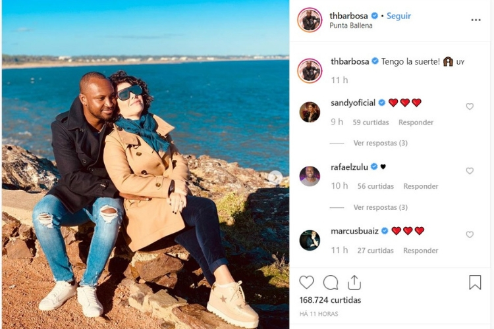This screenshot has height=329, width=494.
Task: Save the post with the bookmark icon
Action: click(475, 282)
